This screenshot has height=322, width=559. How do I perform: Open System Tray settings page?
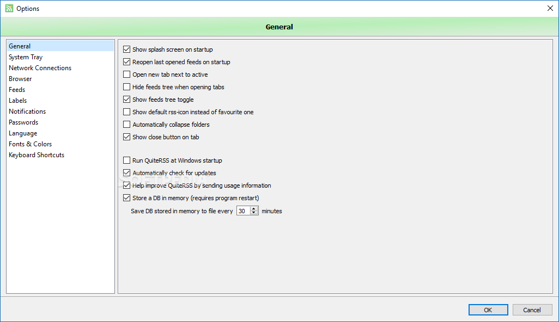click(60, 57)
